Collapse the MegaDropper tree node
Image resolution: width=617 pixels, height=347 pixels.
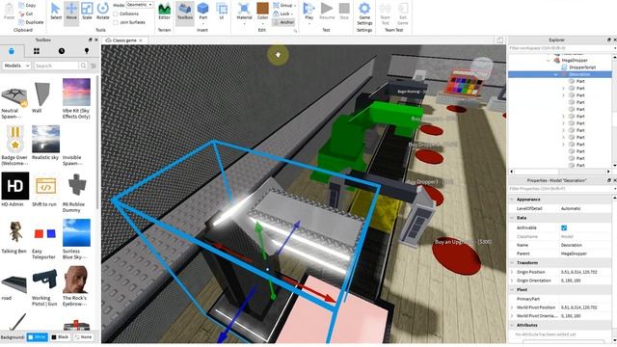click(x=549, y=61)
